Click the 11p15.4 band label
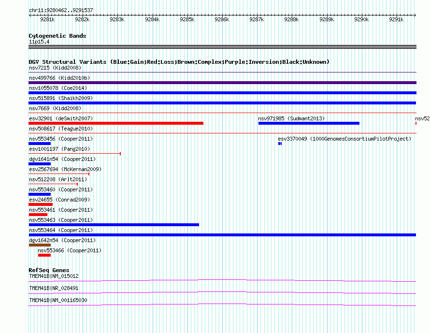430x333 pixels. (39, 42)
